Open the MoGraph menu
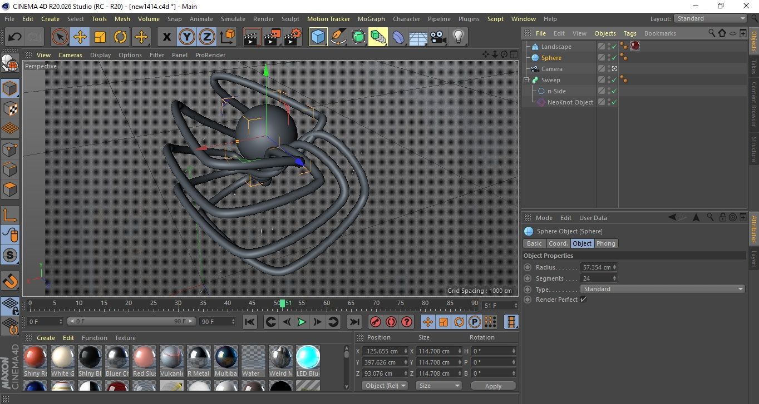 tap(371, 19)
